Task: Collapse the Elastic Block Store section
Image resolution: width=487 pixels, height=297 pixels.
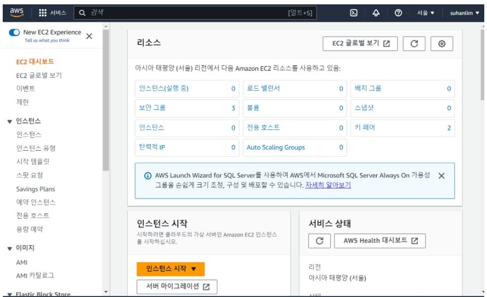Action: [10, 294]
